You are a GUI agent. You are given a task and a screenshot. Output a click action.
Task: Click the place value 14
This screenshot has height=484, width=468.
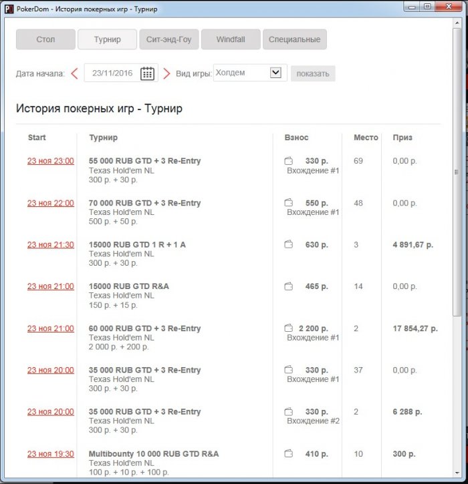point(358,286)
